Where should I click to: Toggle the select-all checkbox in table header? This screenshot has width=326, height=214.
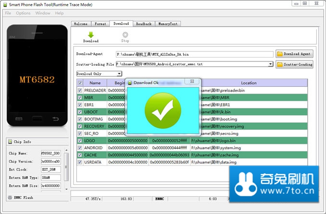[80, 83]
